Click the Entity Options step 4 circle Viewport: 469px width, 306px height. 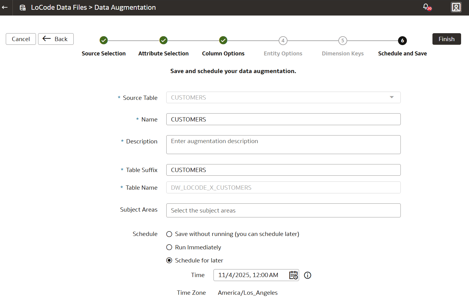(283, 40)
